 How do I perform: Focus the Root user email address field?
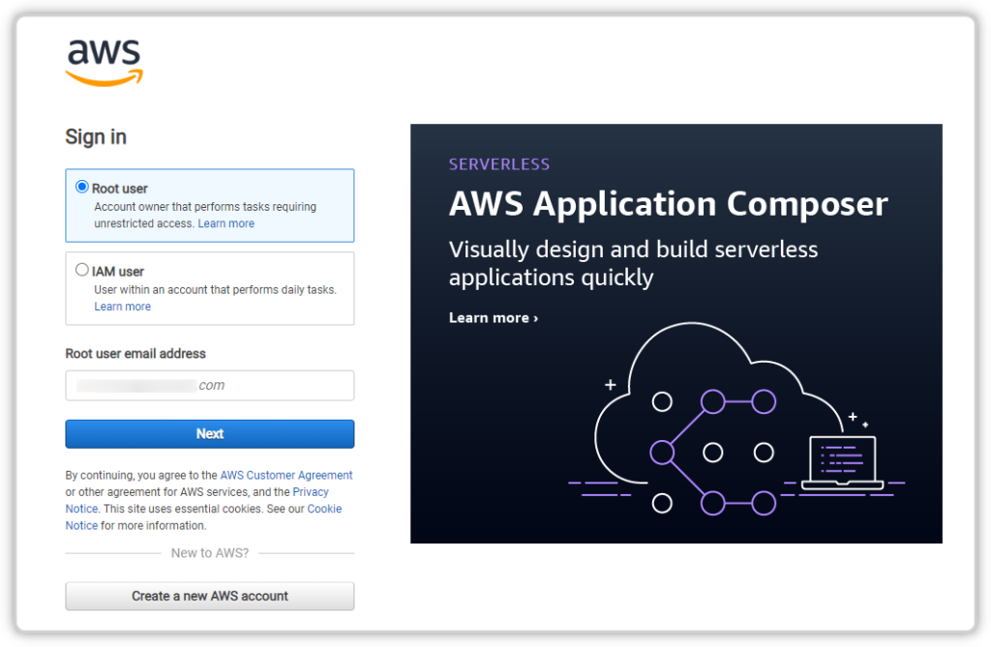[210, 386]
